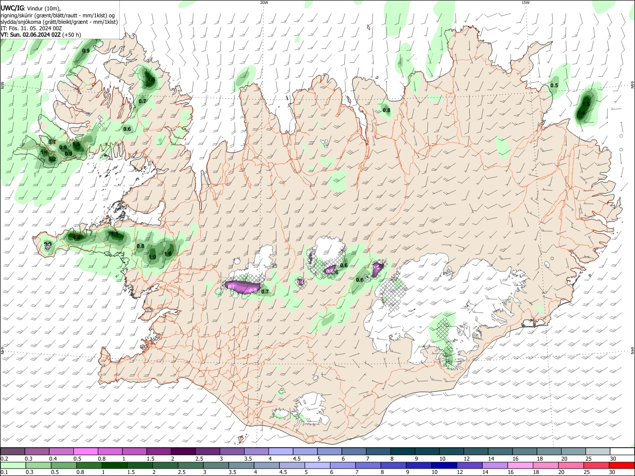Click the '0.2' legend scale label

4,458
